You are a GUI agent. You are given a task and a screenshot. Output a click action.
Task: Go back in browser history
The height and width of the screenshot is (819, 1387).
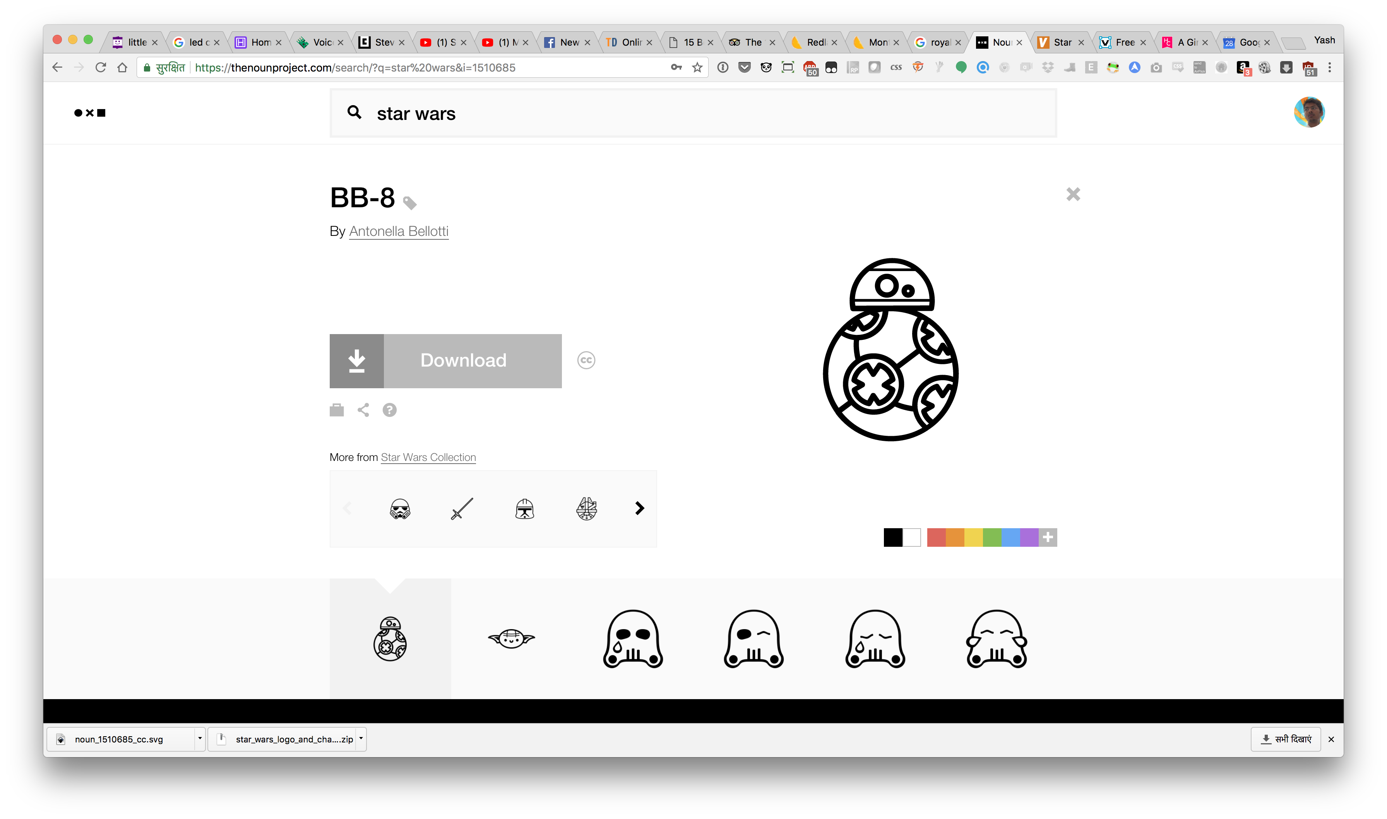click(x=57, y=67)
